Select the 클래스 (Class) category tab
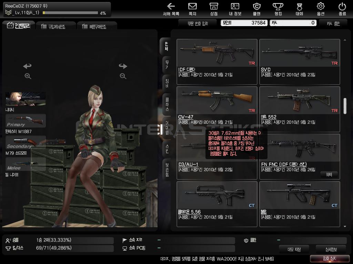This screenshot has height=264, width=353. tap(167, 104)
